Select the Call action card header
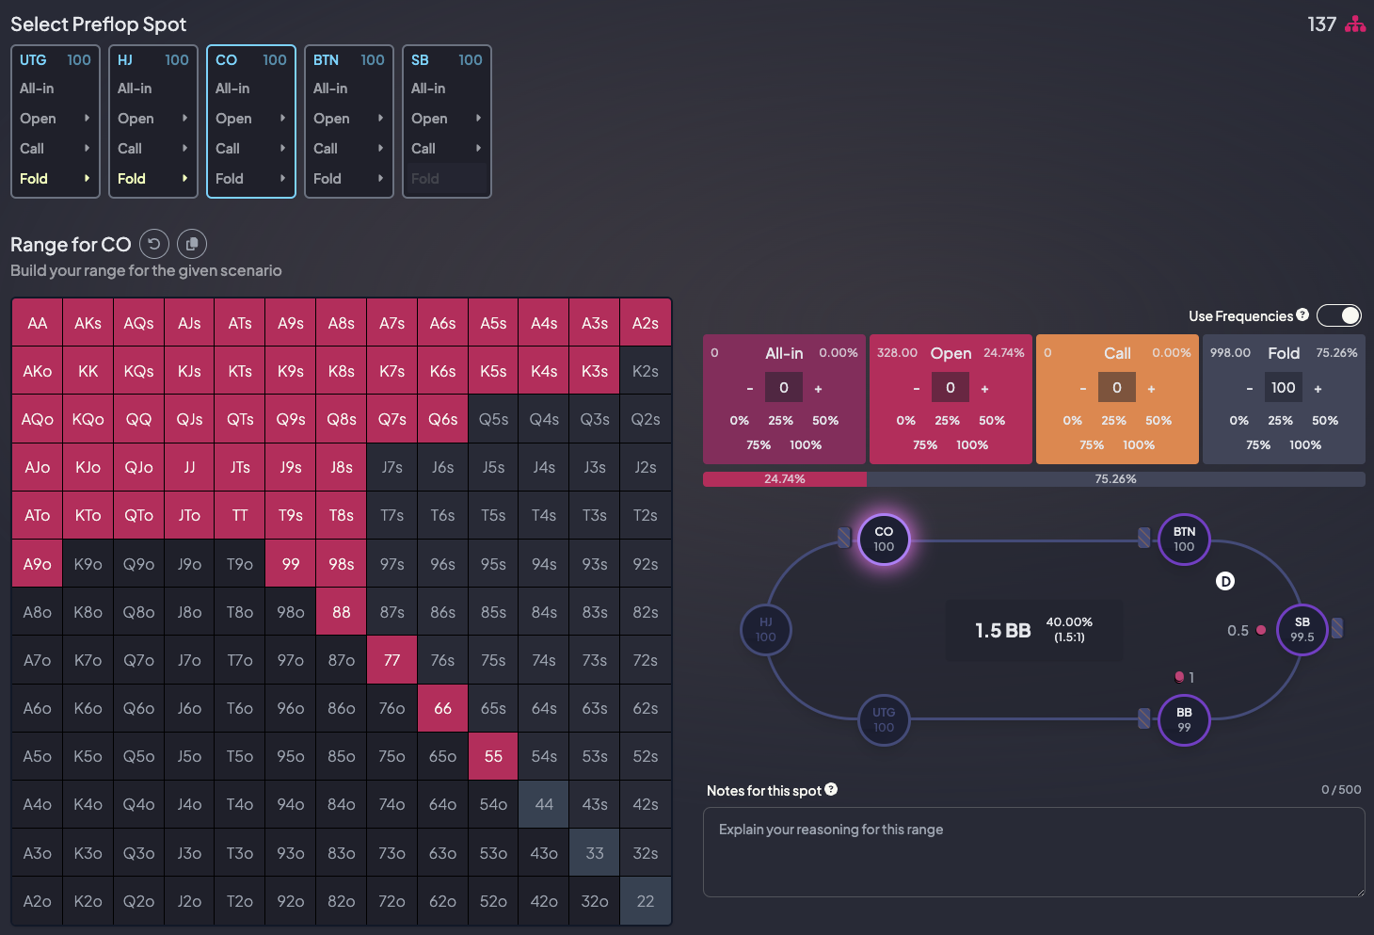The image size is (1374, 935). pyautogui.click(x=1117, y=353)
